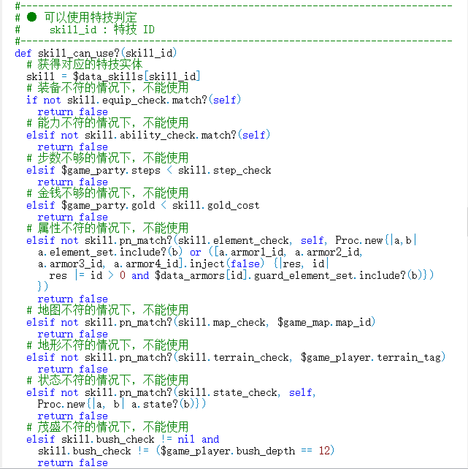Click the "a.armor3_id, a.armor4_id" inject line
The width and height of the screenshot is (468, 469).
(184, 264)
